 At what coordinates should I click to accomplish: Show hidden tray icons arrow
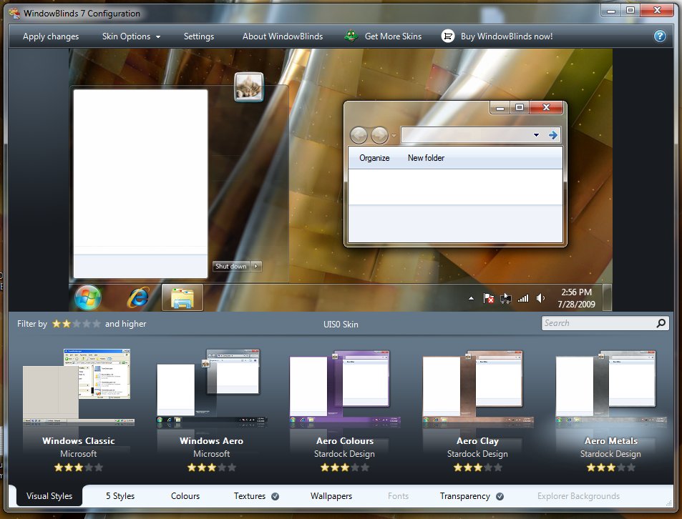point(471,298)
